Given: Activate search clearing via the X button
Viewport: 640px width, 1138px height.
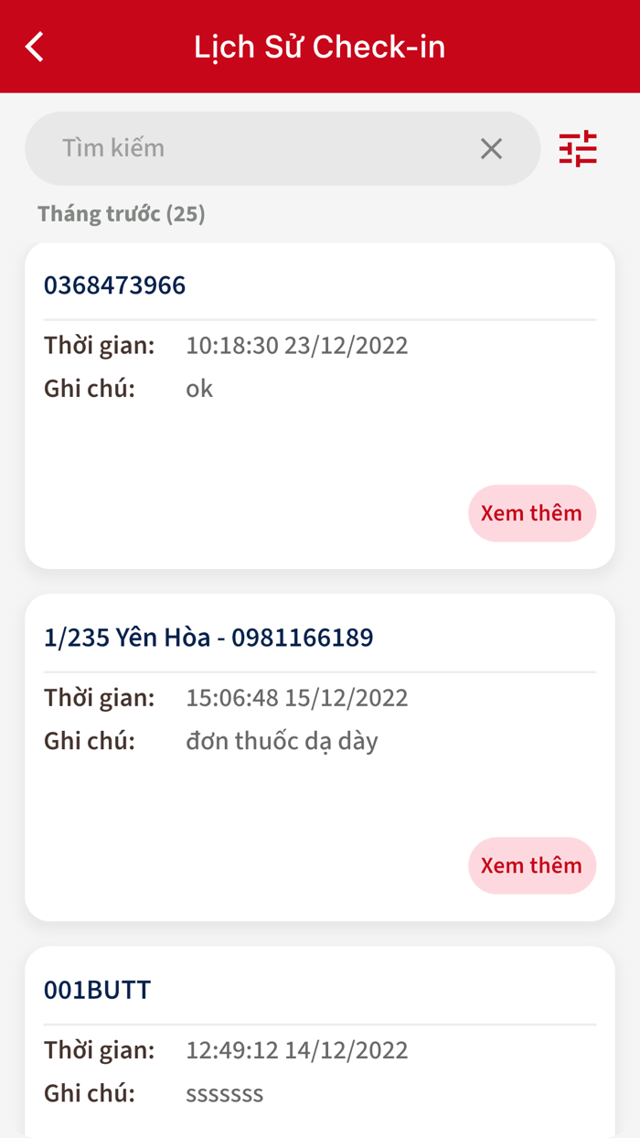Looking at the screenshot, I should point(491,148).
